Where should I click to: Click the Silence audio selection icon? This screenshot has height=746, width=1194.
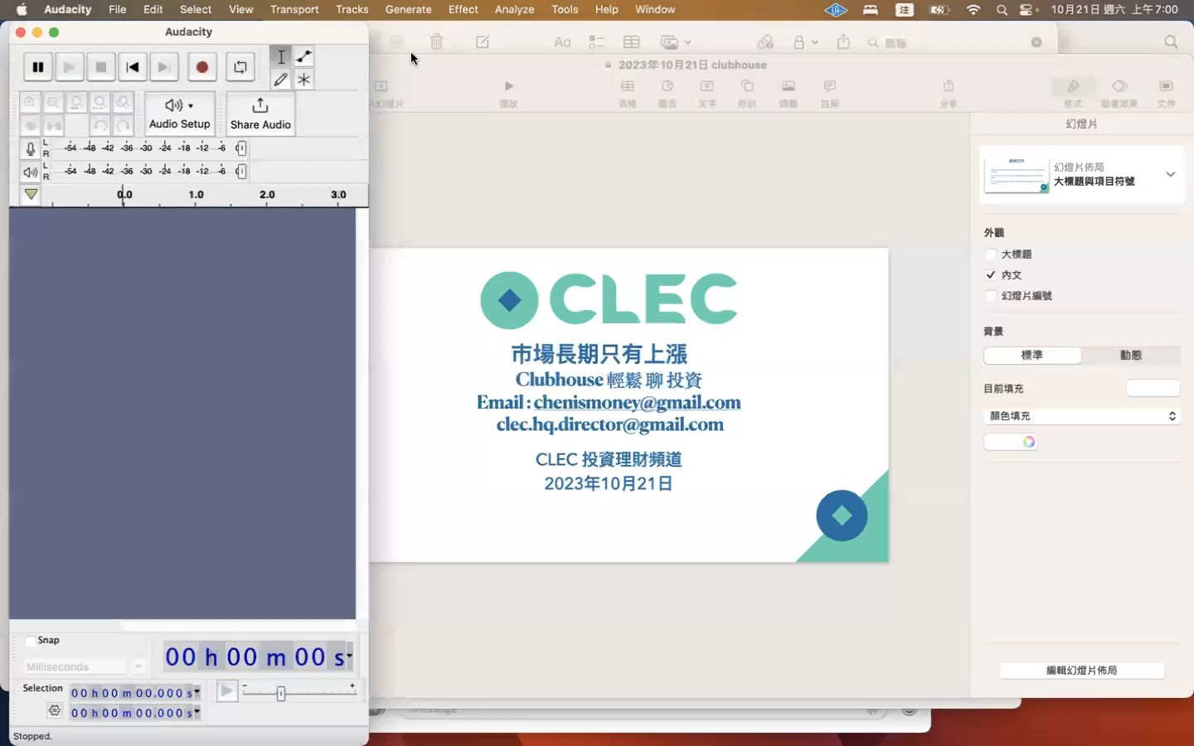(x=53, y=126)
